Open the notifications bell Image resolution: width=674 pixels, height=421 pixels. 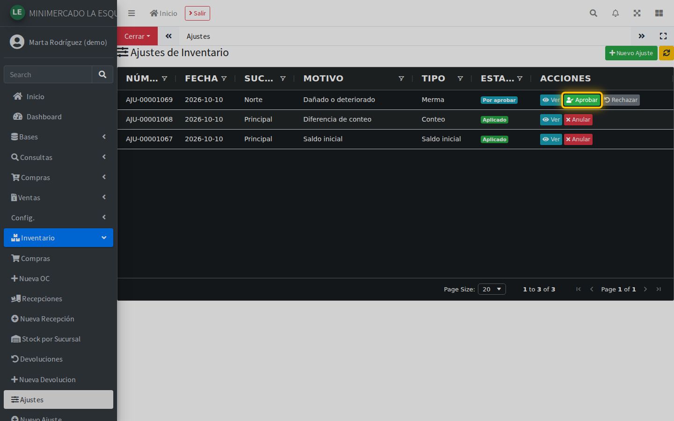(615, 13)
